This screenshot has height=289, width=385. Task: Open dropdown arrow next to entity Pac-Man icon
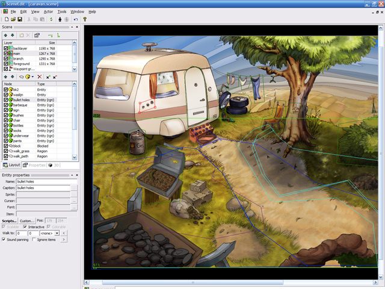tap(32, 77)
